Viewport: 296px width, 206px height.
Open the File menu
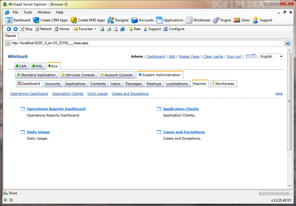15,12
